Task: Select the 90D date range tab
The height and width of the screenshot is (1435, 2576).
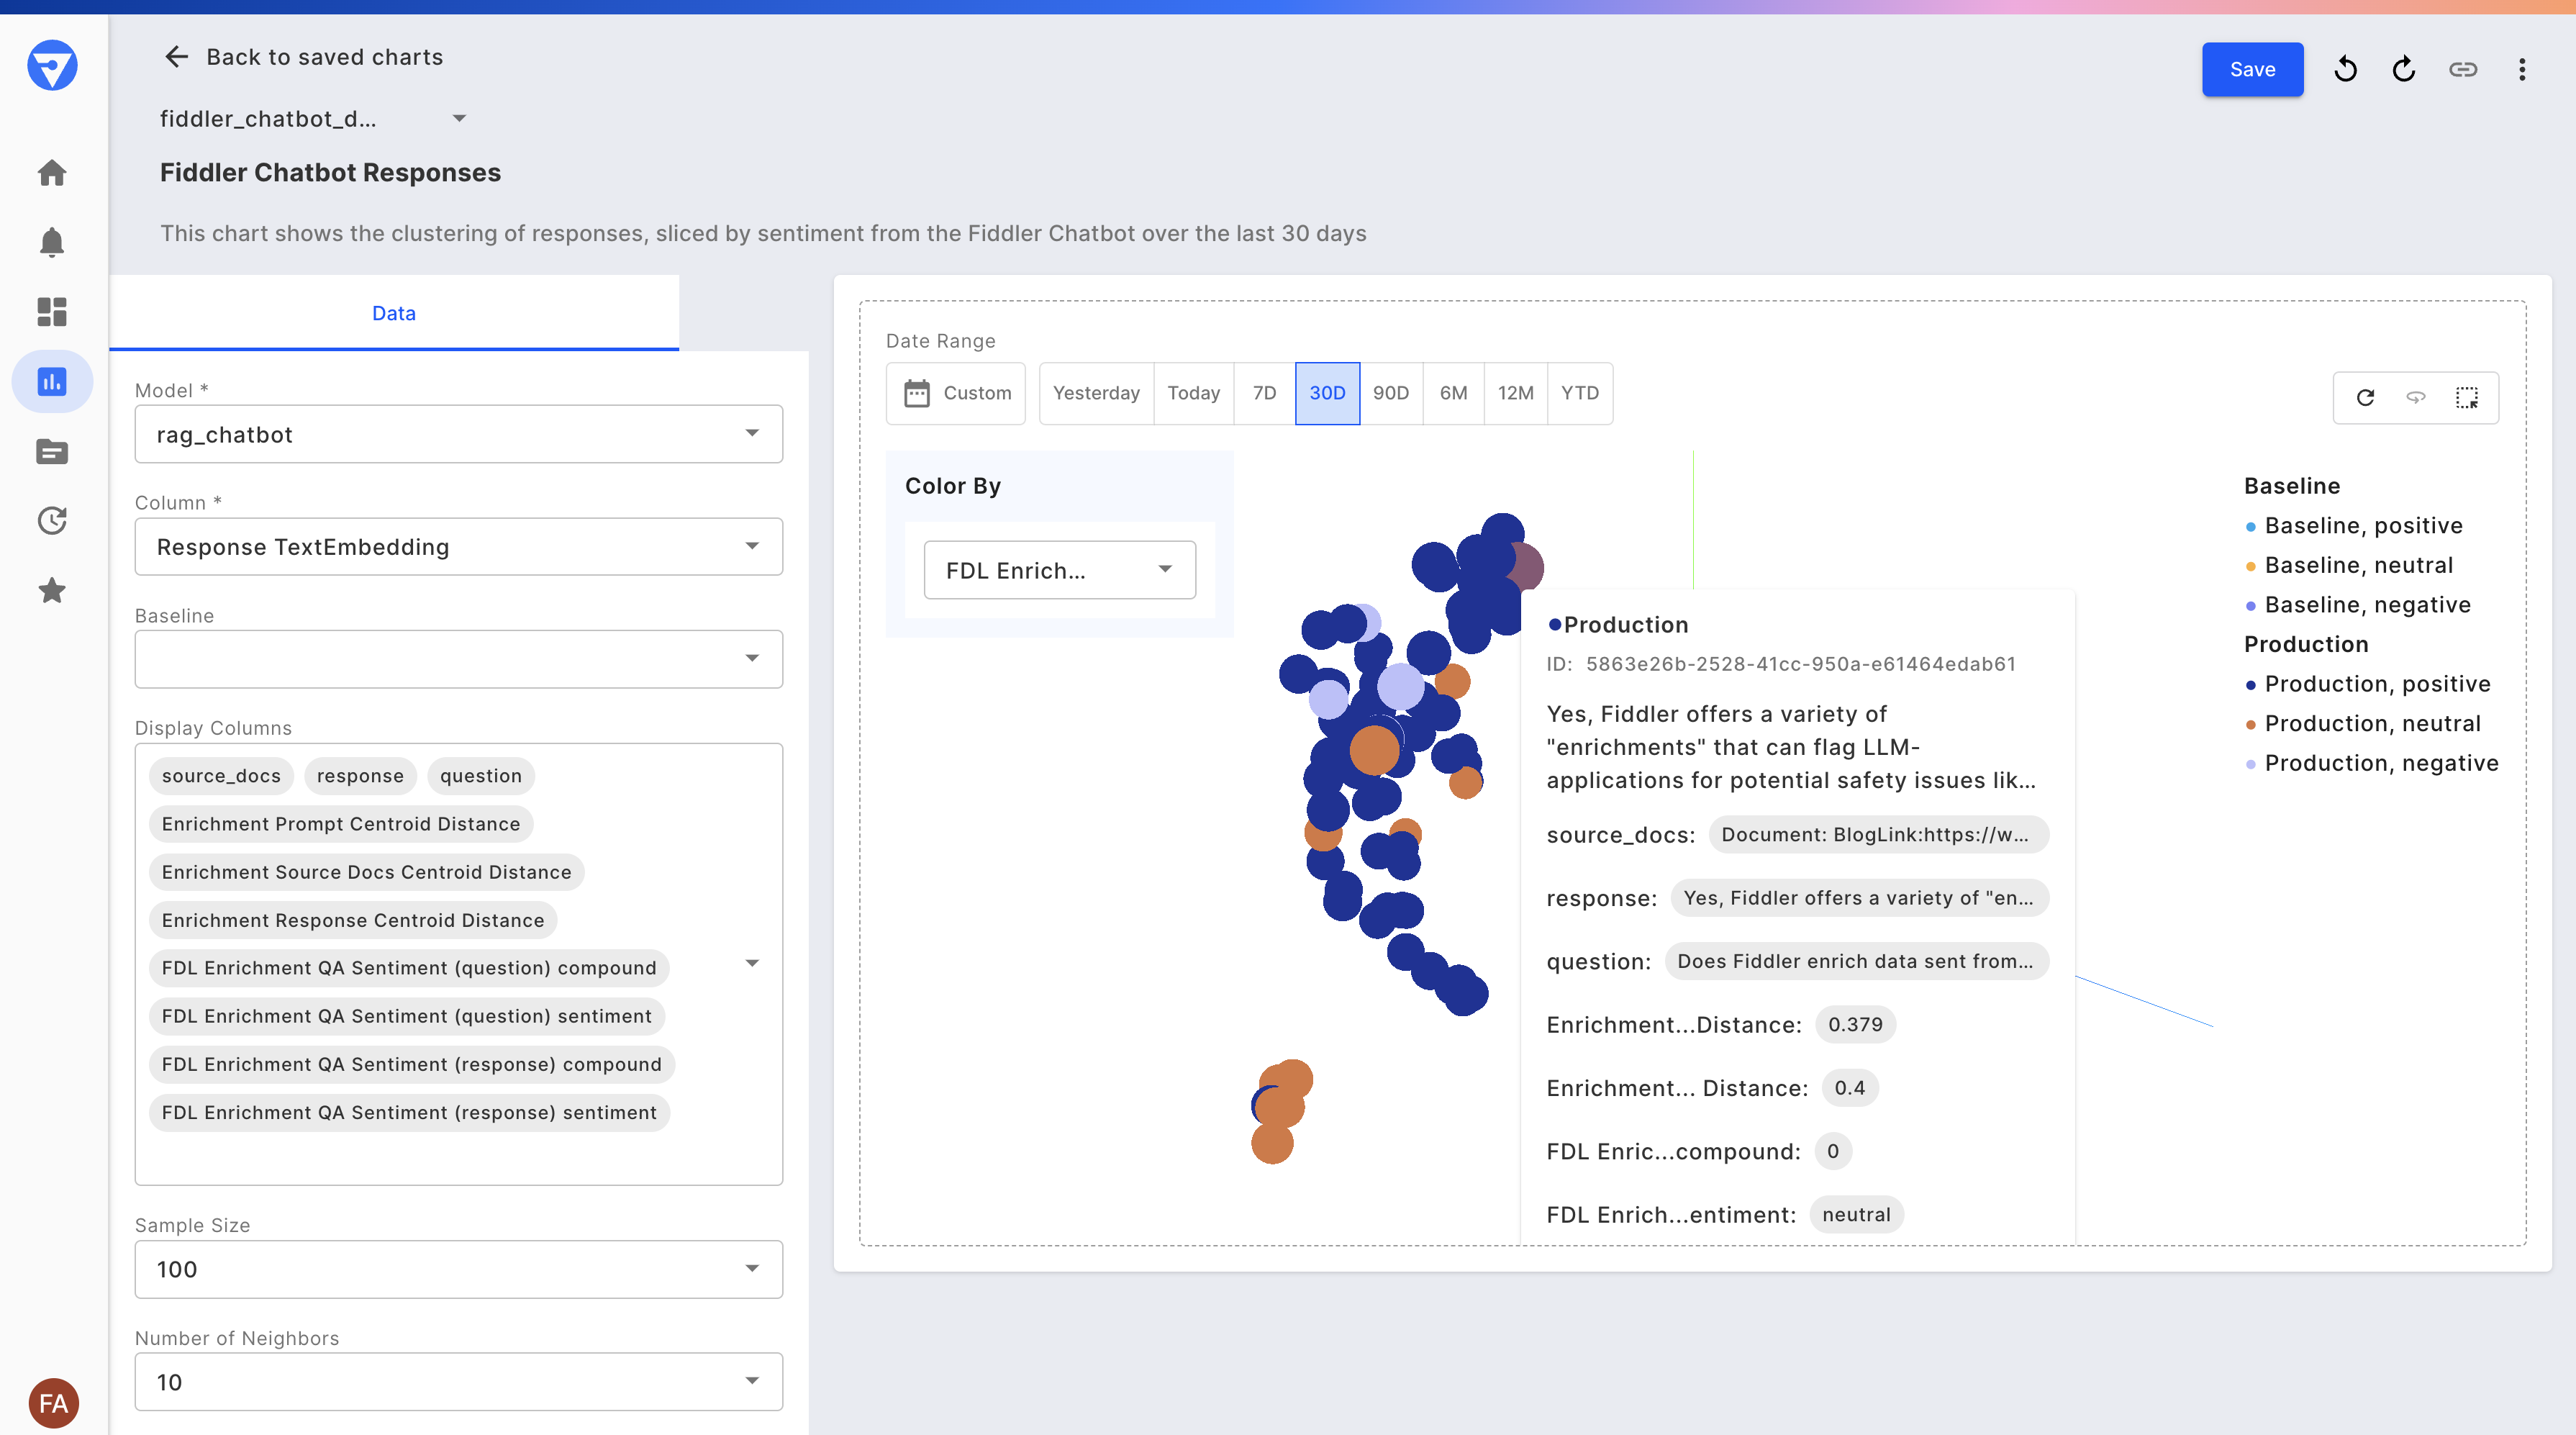Action: [x=1390, y=393]
